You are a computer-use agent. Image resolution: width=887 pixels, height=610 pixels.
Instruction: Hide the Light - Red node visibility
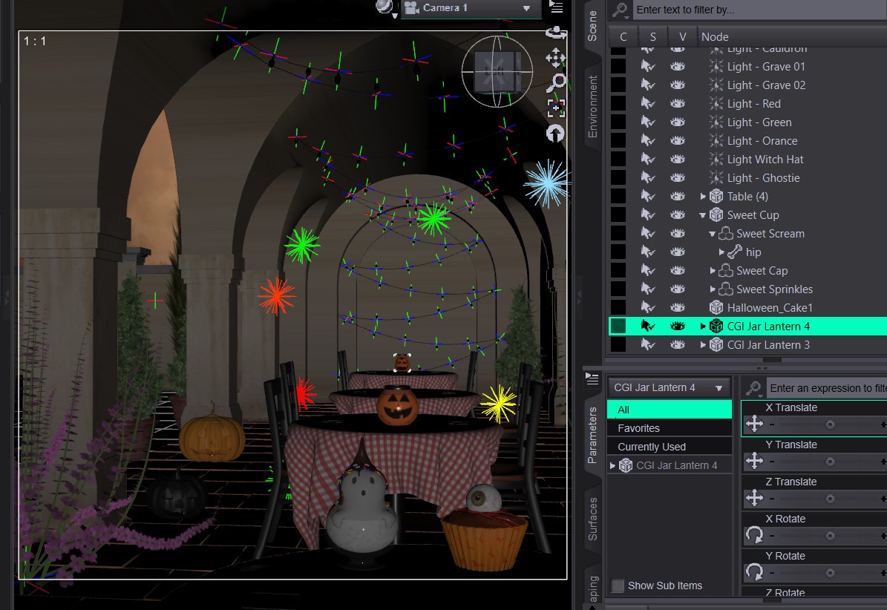click(678, 103)
